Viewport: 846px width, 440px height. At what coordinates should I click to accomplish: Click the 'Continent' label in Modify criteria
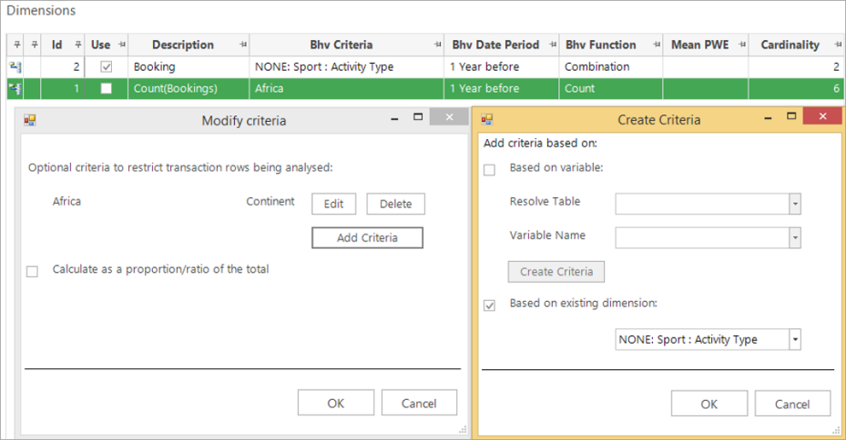(270, 202)
